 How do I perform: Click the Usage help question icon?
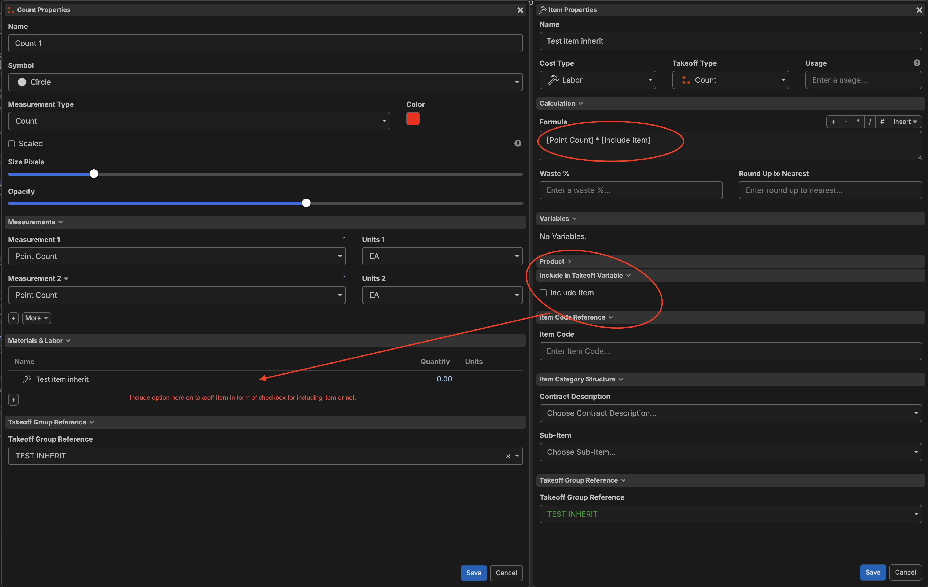tap(917, 63)
